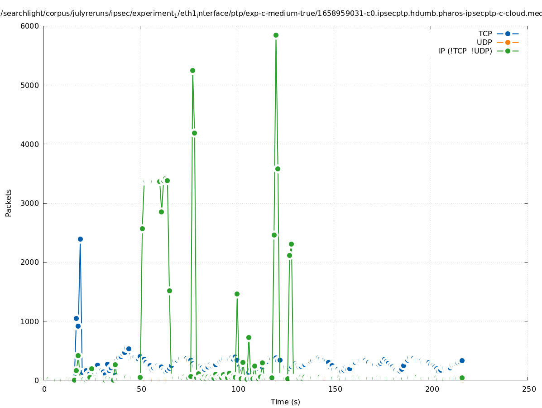The image size is (542, 408).
Task: Click the Packets y-axis title
Action: coord(8,203)
